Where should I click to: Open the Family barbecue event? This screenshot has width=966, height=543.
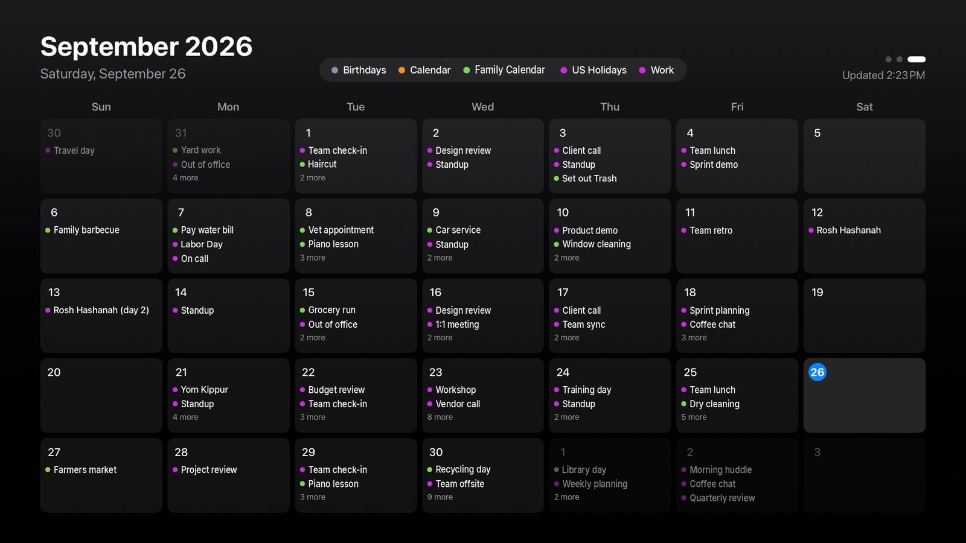[82, 230]
